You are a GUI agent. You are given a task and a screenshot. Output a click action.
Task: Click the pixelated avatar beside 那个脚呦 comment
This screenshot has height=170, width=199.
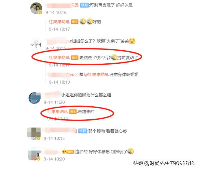coord(34,133)
